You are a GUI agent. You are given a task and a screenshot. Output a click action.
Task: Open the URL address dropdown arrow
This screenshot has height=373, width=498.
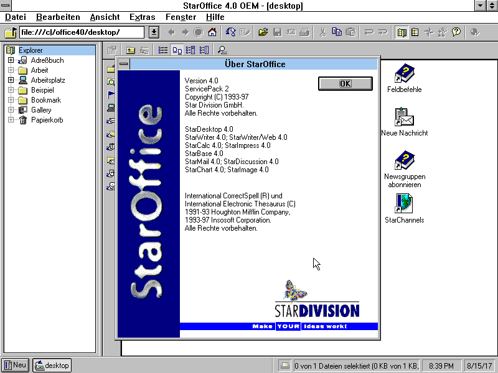coord(154,32)
